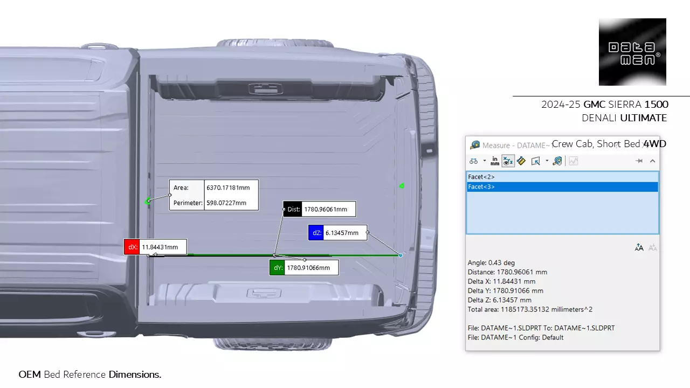Image resolution: width=690 pixels, height=388 pixels.
Task: Select Facet<3> in the selection list
Action: pos(562,186)
